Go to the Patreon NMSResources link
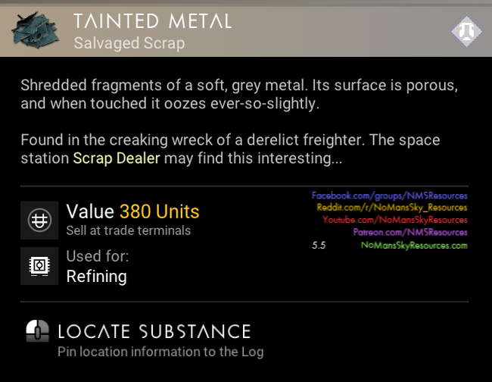This screenshot has height=382, width=492. [409, 232]
